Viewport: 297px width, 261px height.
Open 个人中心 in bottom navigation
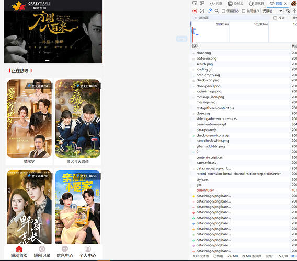point(88,252)
